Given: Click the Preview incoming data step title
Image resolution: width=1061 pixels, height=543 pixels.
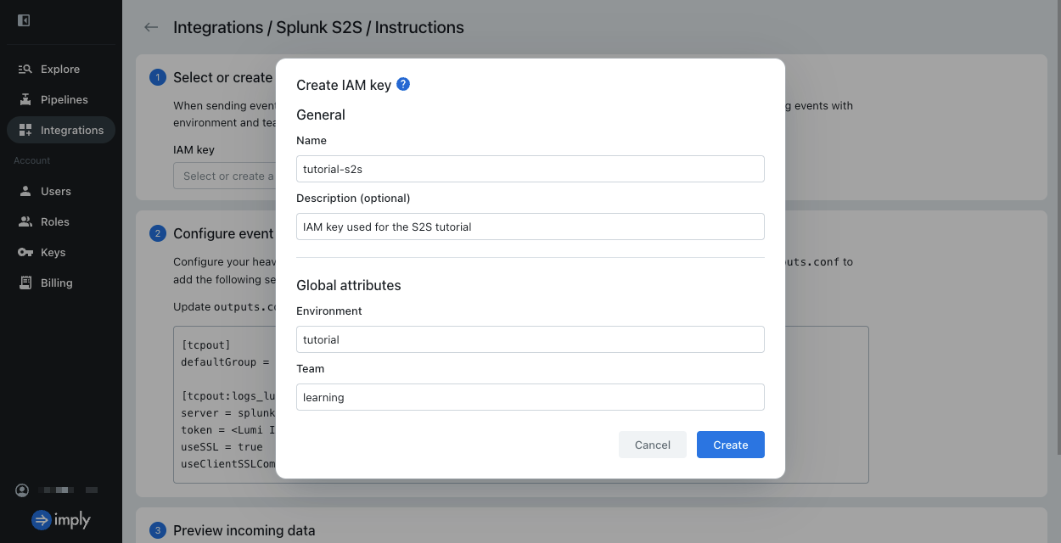Looking at the screenshot, I should [x=244, y=530].
